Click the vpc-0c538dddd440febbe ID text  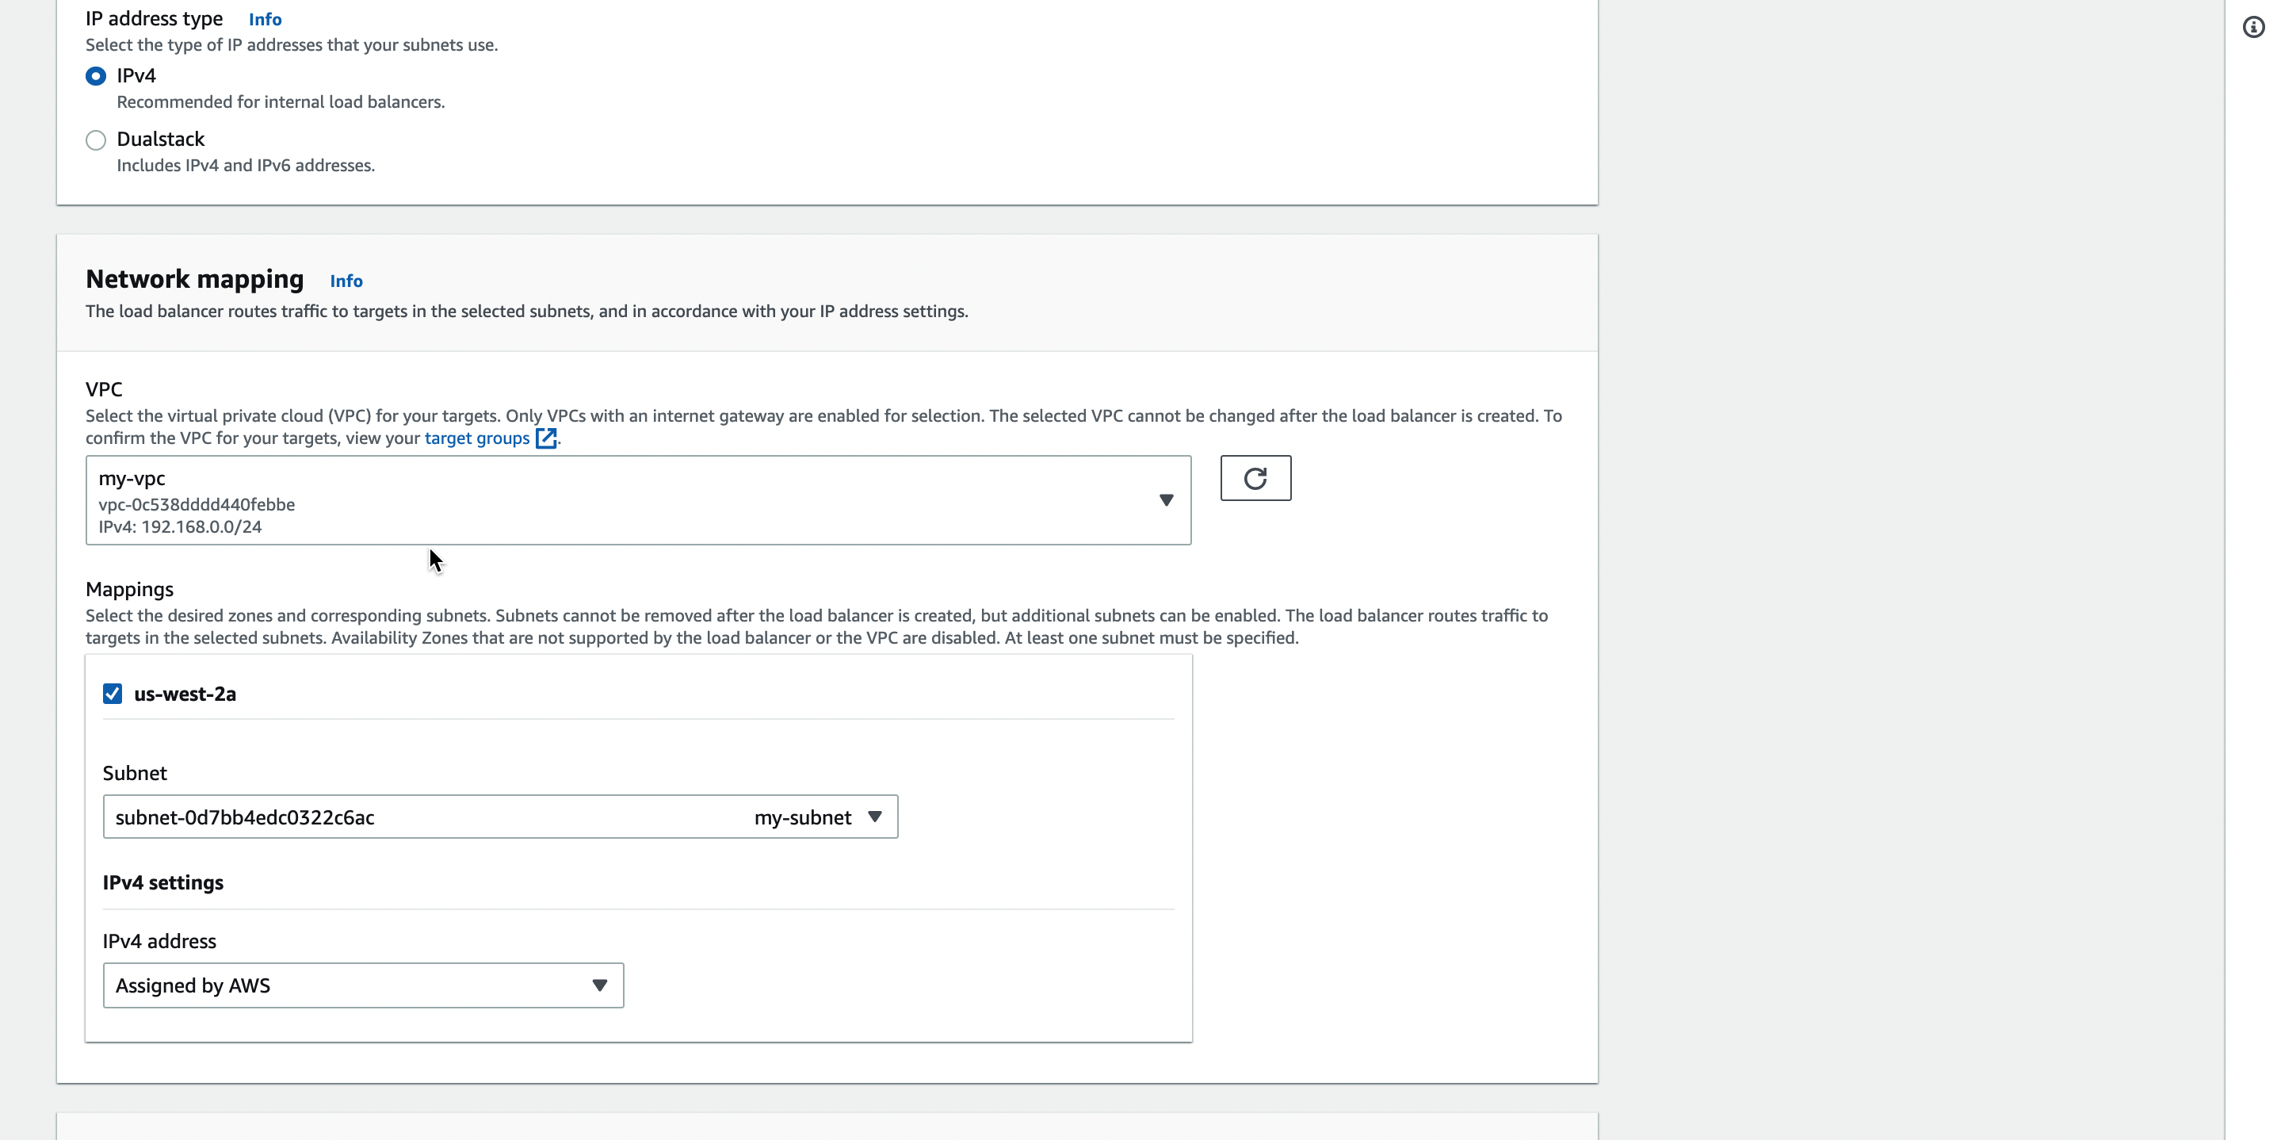[x=197, y=505]
